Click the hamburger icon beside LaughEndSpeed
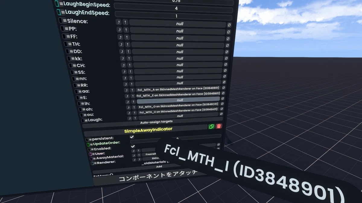This screenshot has height=203, width=362. [63, 13]
